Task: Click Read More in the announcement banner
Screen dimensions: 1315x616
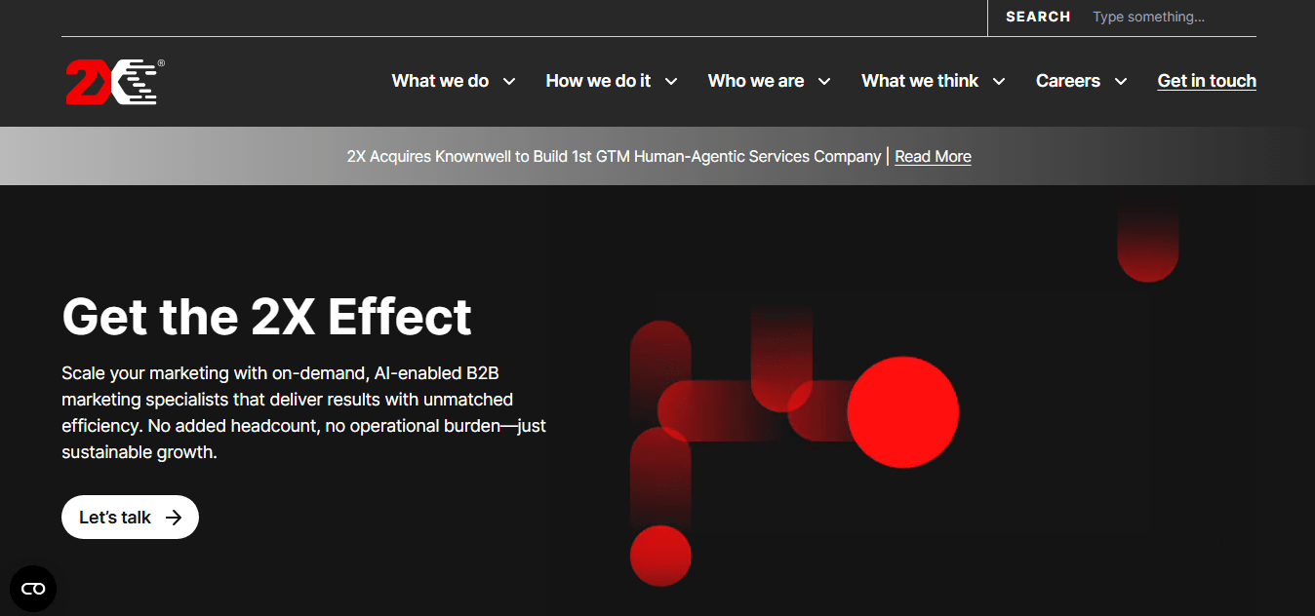Action: point(933,156)
